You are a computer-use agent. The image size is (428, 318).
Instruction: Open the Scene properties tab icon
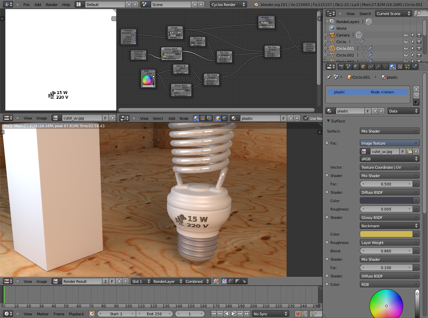tap(349, 67)
